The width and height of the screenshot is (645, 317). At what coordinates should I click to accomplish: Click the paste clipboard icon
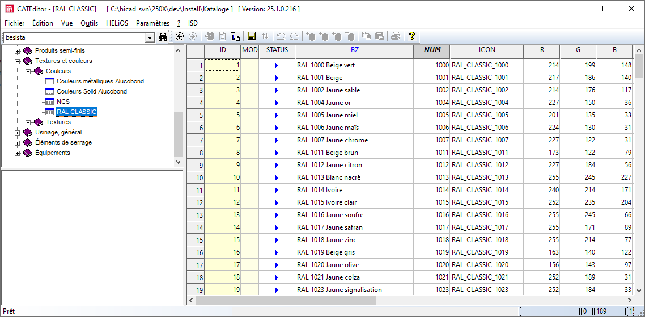pyautogui.click(x=379, y=36)
